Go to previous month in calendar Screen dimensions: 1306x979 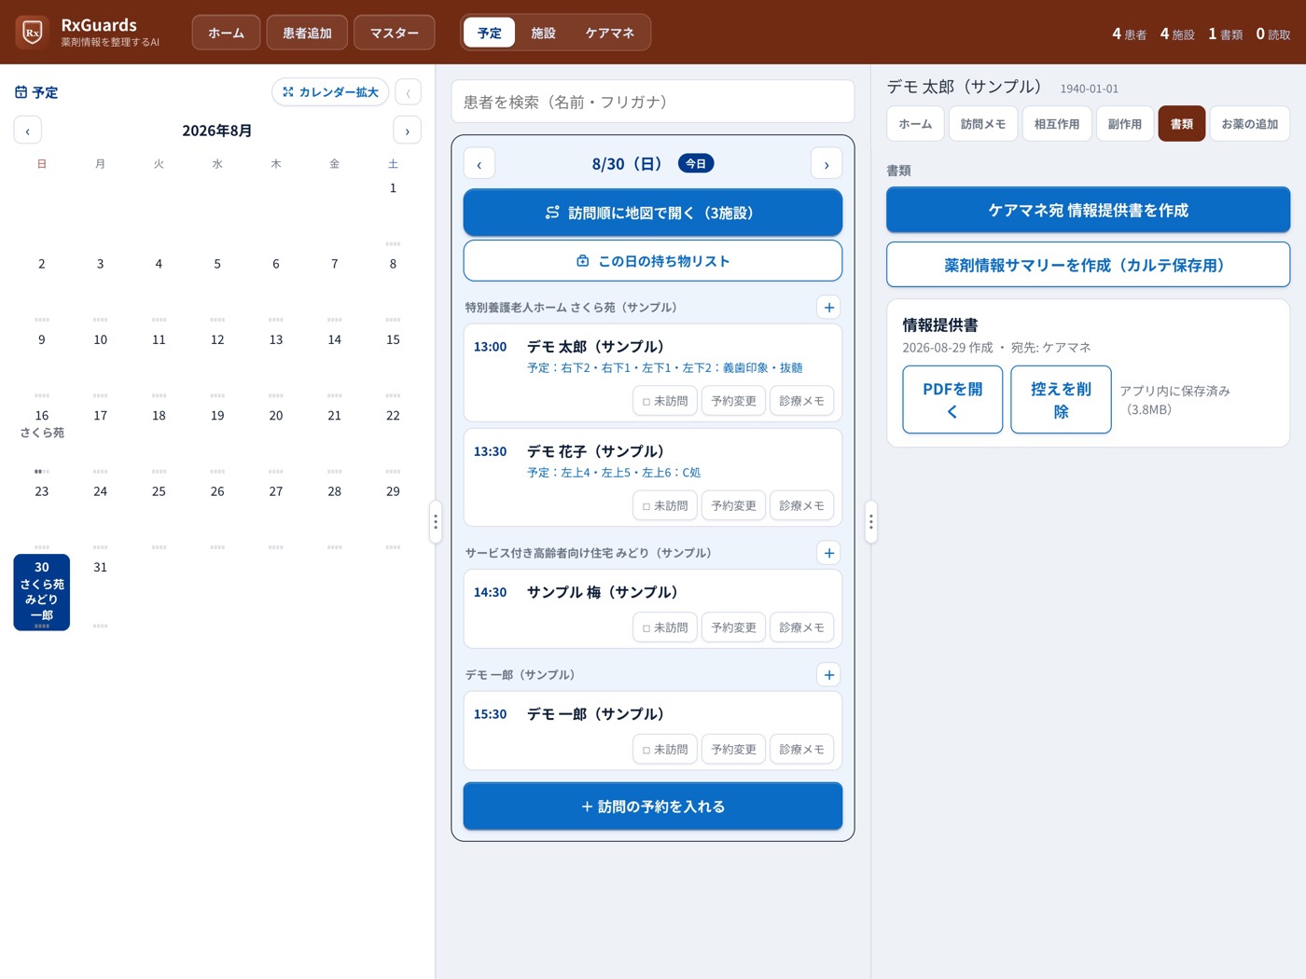coord(28,131)
